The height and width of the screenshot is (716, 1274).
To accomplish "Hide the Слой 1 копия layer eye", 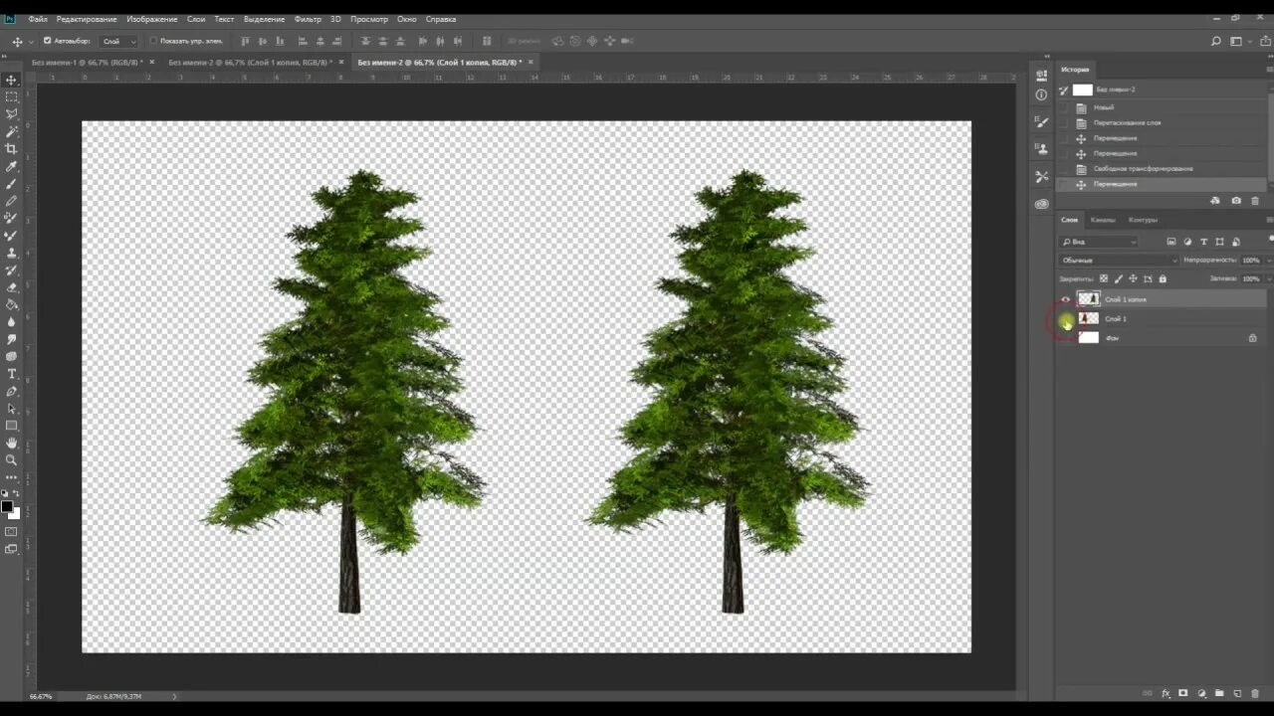I will tap(1065, 299).
